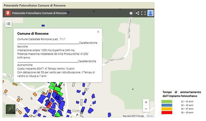Switch to satellite imagery thumbnail

11,109
